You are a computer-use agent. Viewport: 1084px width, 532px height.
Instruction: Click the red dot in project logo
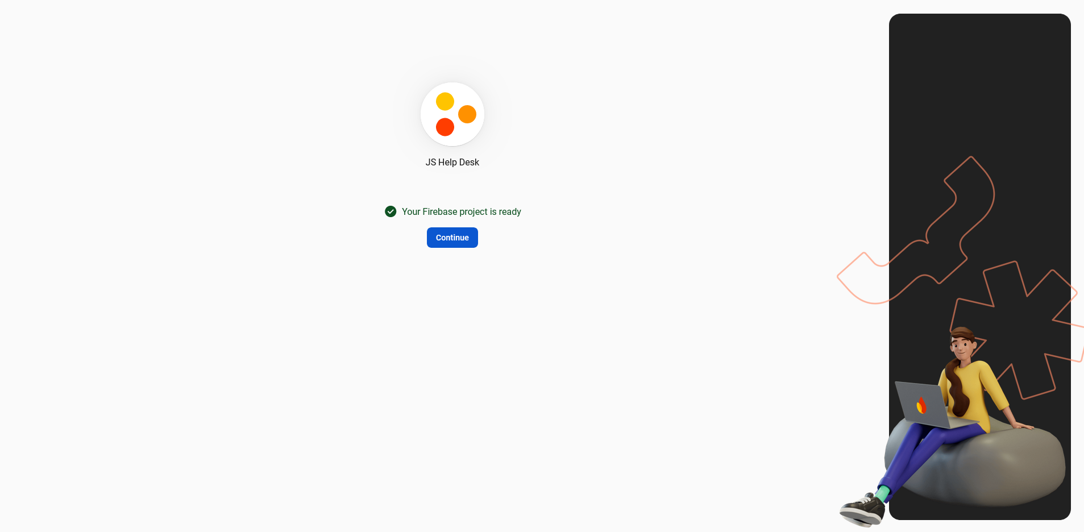click(445, 127)
